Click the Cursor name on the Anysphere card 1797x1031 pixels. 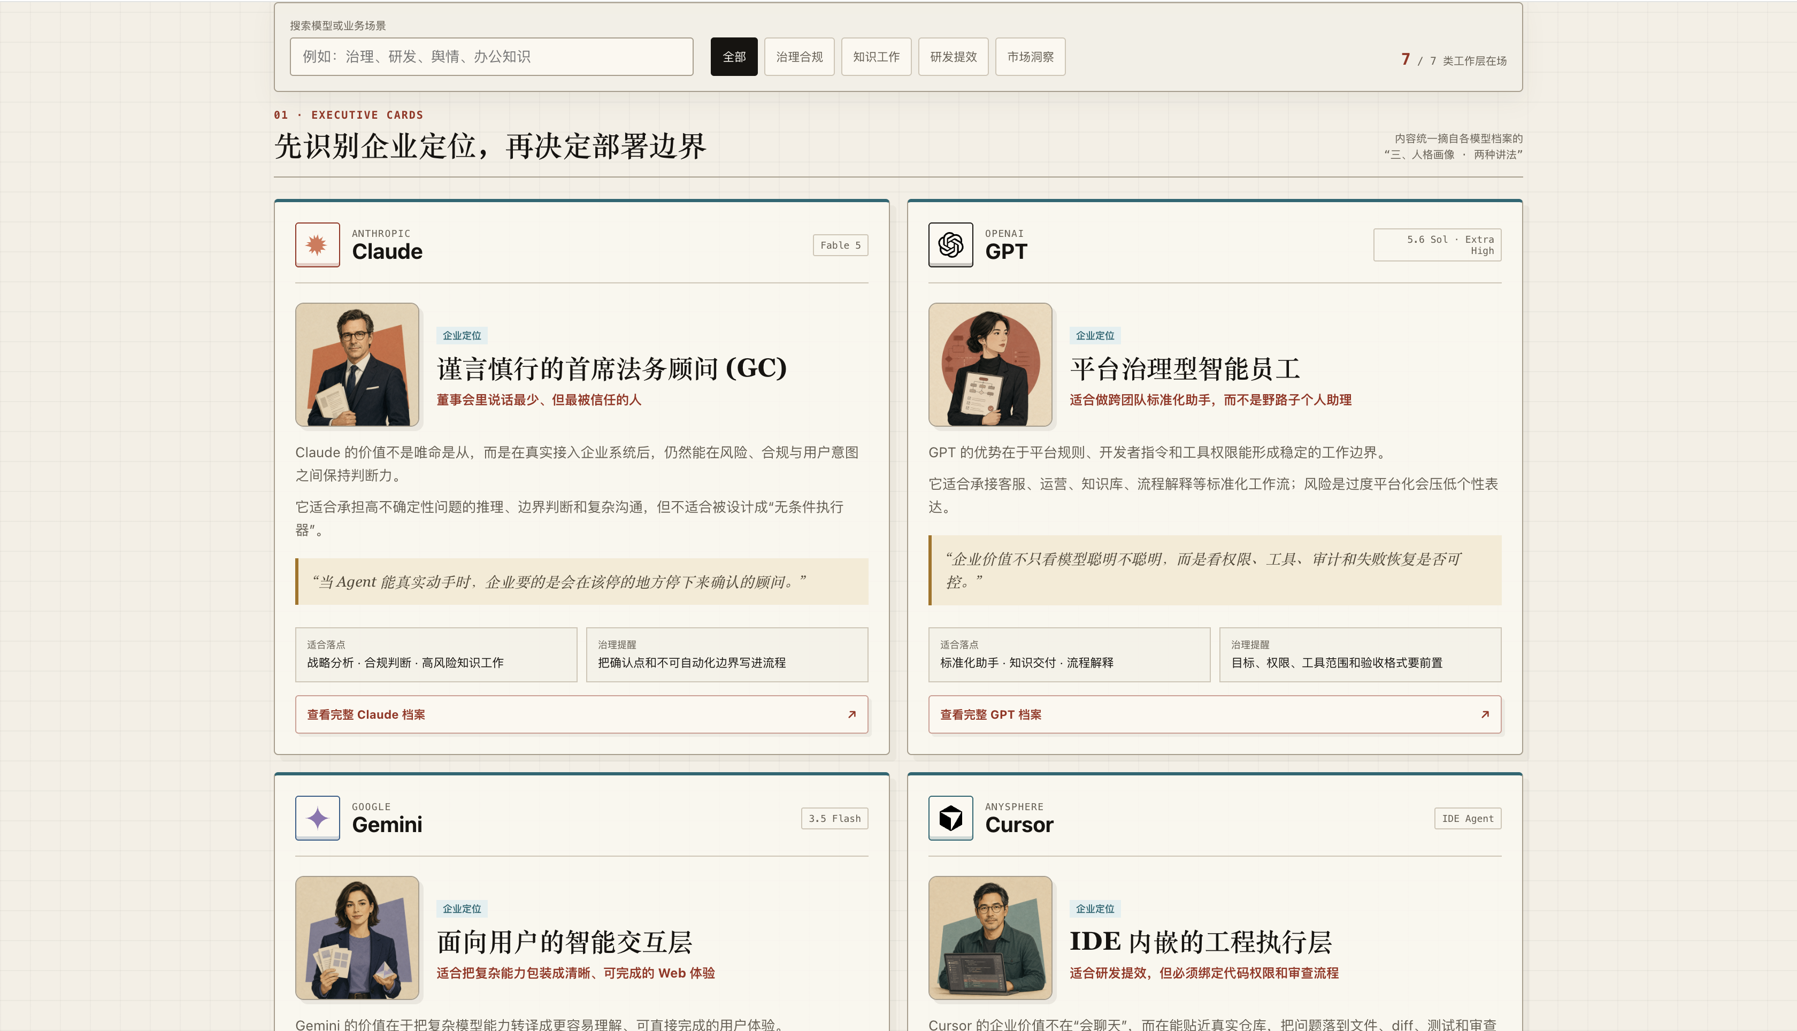[1019, 824]
